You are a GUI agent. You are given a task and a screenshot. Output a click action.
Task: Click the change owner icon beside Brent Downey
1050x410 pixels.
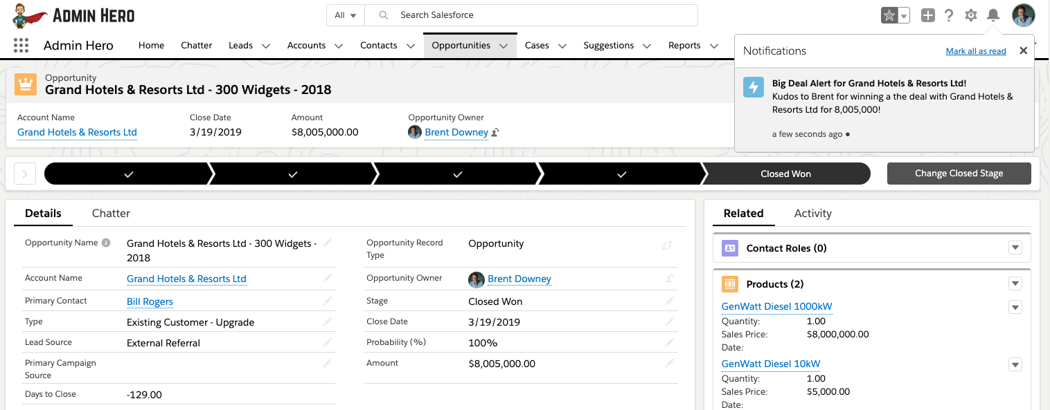click(x=495, y=133)
